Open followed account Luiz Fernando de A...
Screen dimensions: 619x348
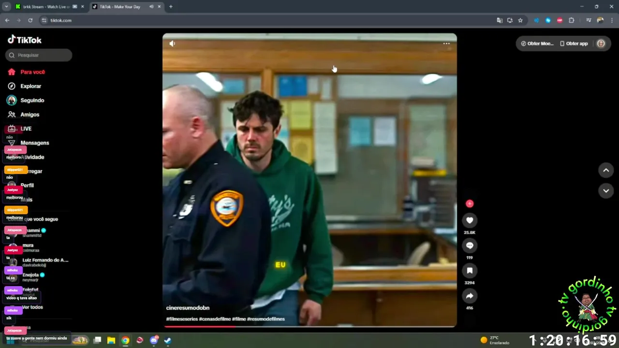click(38, 262)
